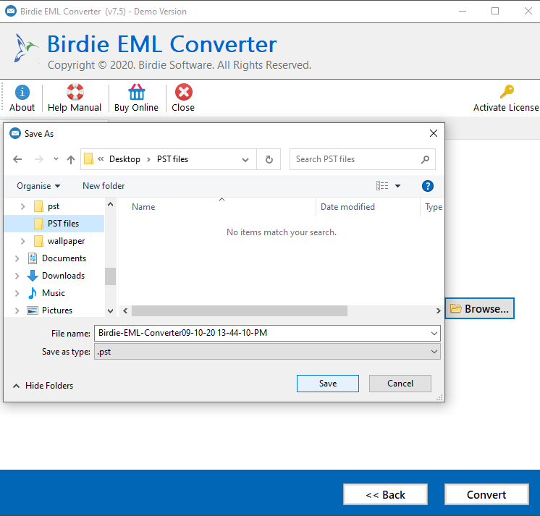The height and width of the screenshot is (516, 540).
Task: Click the horizontal scrollbar right arrow
Action: (x=438, y=311)
